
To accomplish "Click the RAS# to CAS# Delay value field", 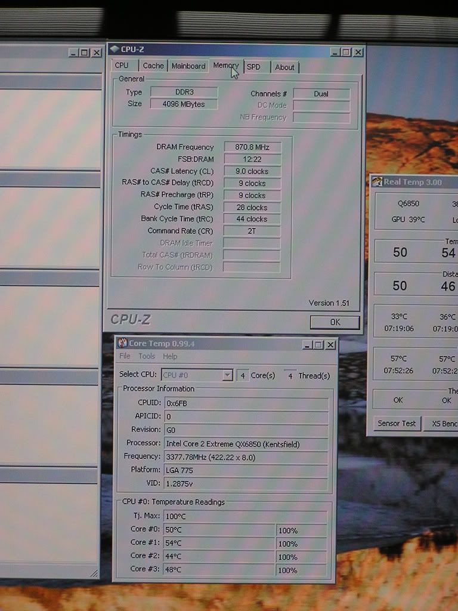I will coord(252,183).
